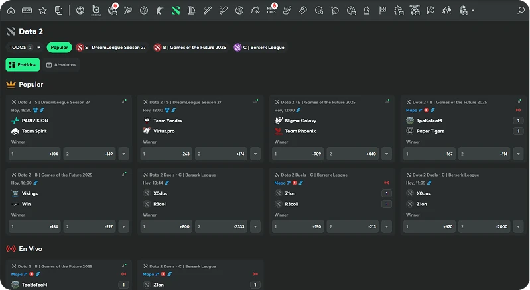The width and height of the screenshot is (530, 290).
Task: Go to the Home icon
Action: [11, 10]
